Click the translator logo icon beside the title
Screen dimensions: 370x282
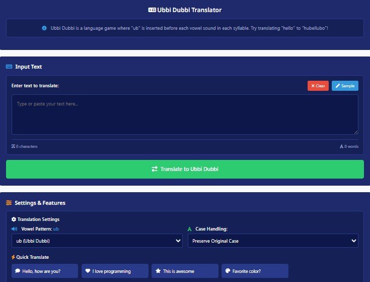coord(152,10)
